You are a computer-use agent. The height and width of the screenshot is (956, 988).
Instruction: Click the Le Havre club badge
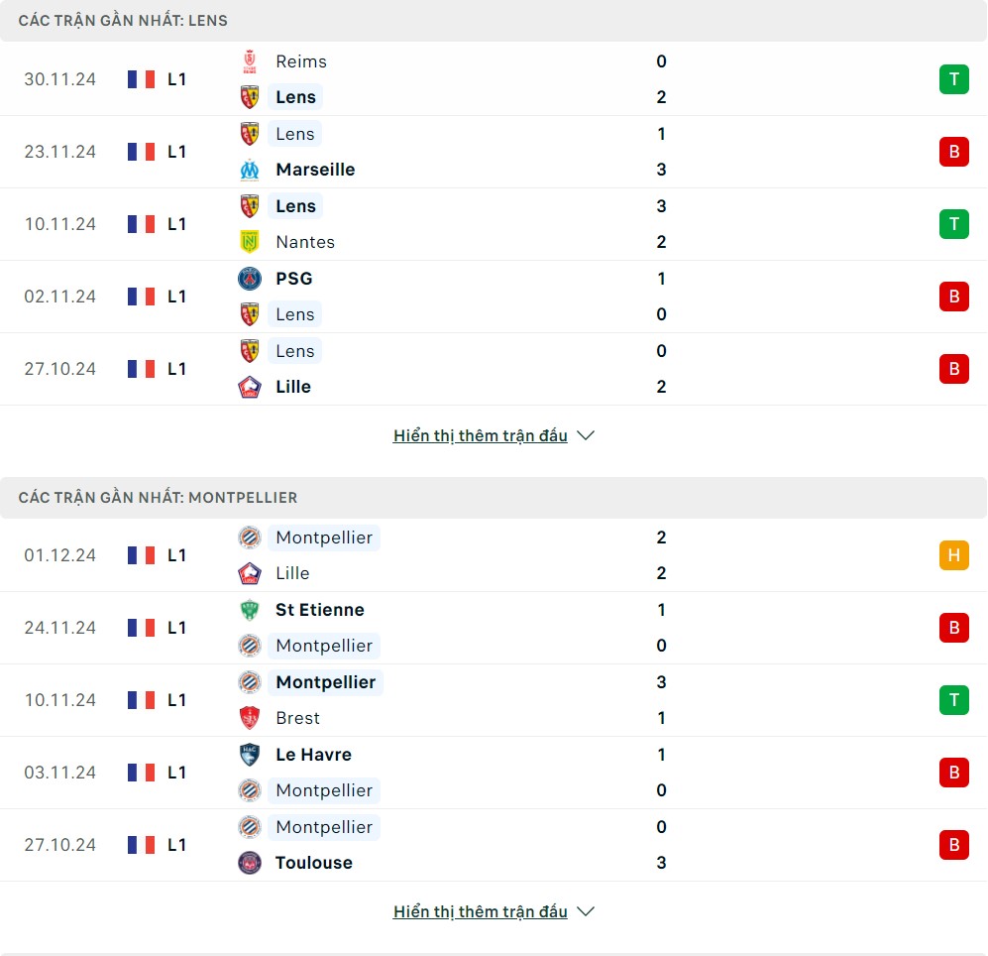tap(250, 755)
